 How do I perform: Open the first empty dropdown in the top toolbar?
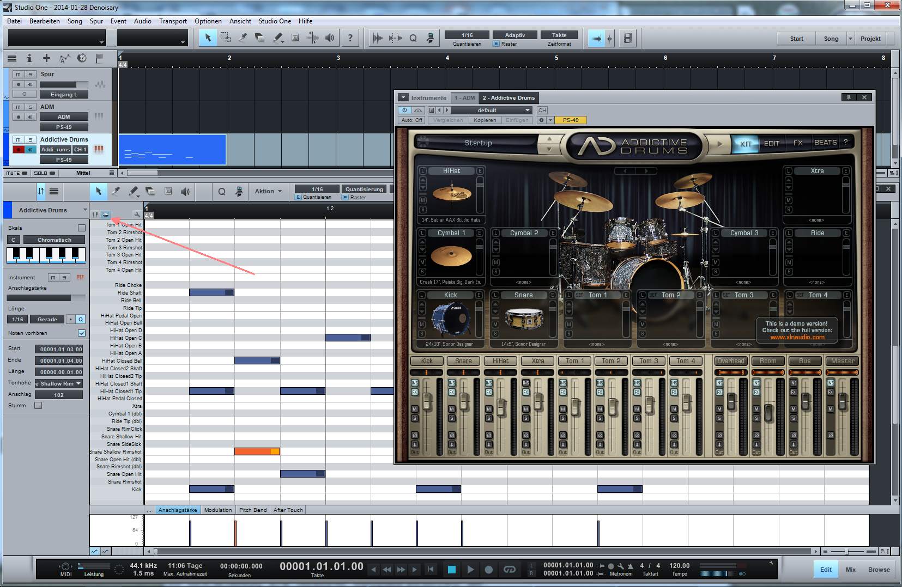pos(57,38)
